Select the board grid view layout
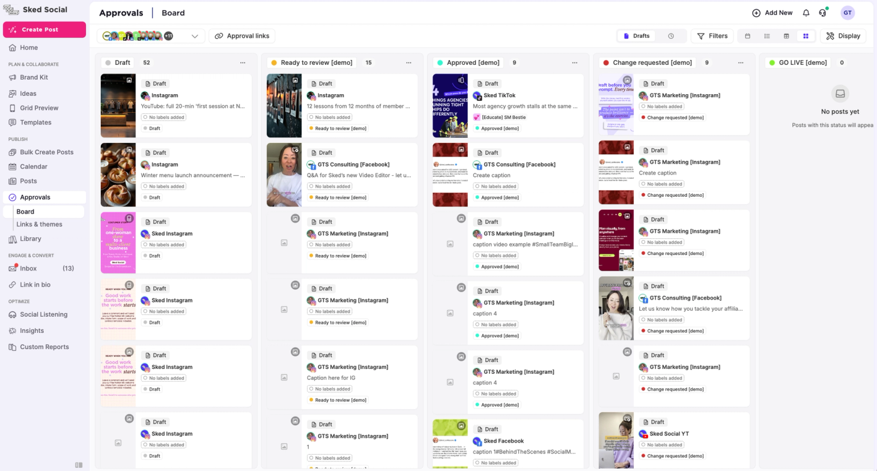877x471 pixels. (x=806, y=36)
